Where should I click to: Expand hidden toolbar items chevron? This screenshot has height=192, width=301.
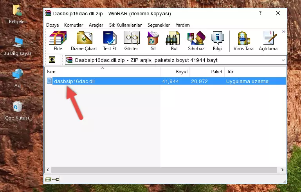pos(283,32)
